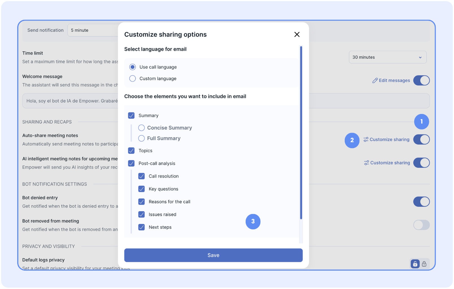This screenshot has width=454, height=289.
Task: Select the locked padlock privacy icon
Action: coord(424,264)
